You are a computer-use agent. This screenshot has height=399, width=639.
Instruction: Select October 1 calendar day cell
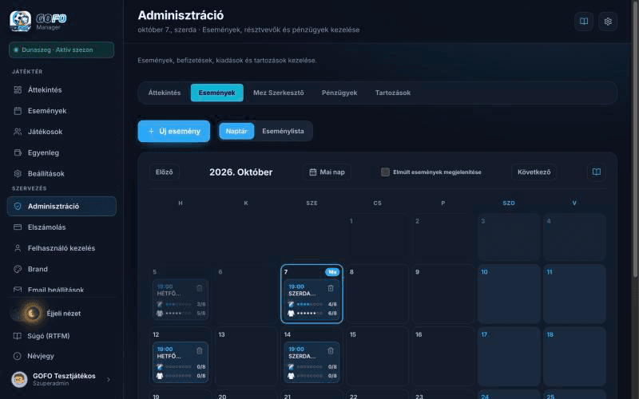[x=377, y=237]
